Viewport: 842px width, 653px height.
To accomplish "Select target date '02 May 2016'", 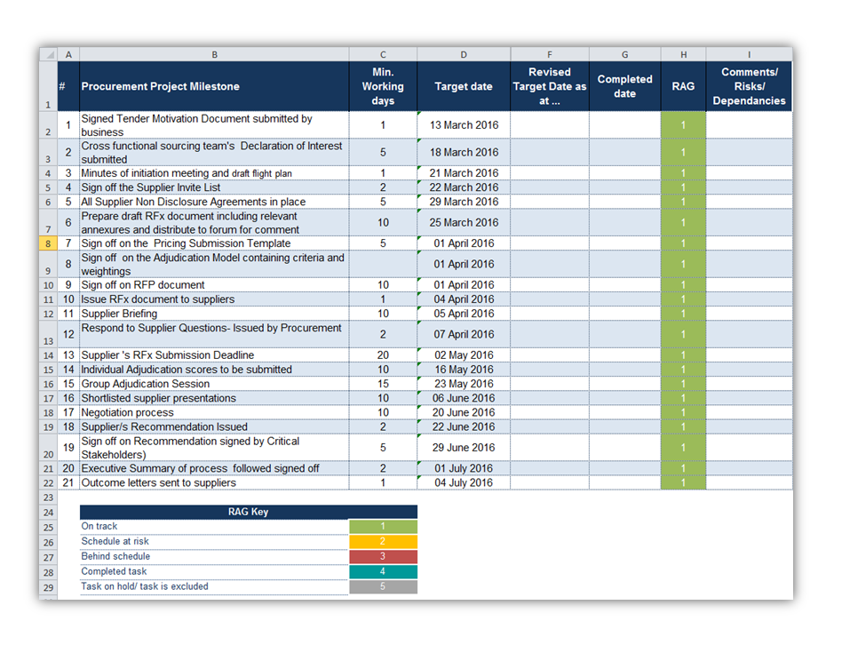I will point(464,355).
